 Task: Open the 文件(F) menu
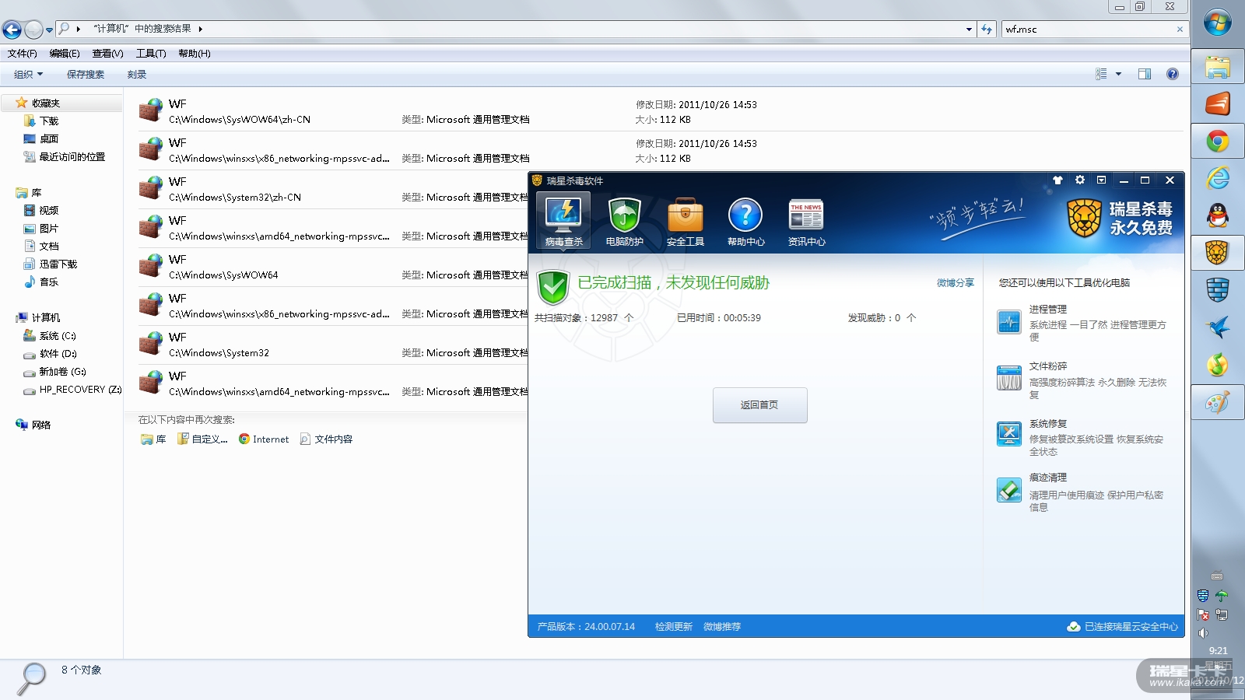(23, 54)
